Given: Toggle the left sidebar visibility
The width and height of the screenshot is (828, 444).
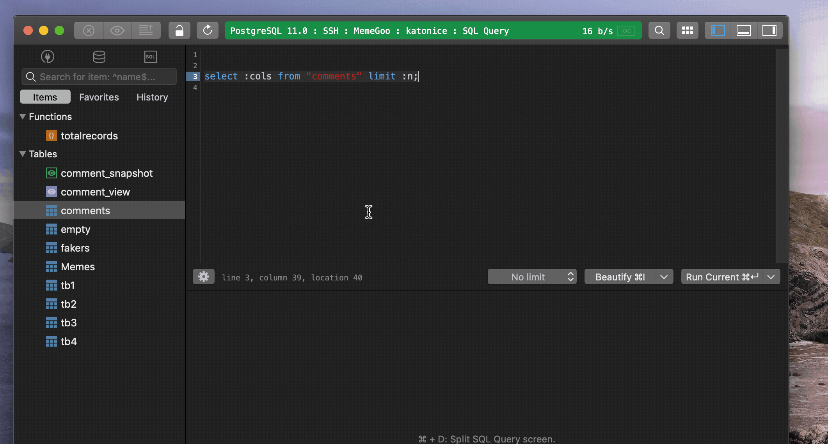Looking at the screenshot, I should [x=717, y=30].
